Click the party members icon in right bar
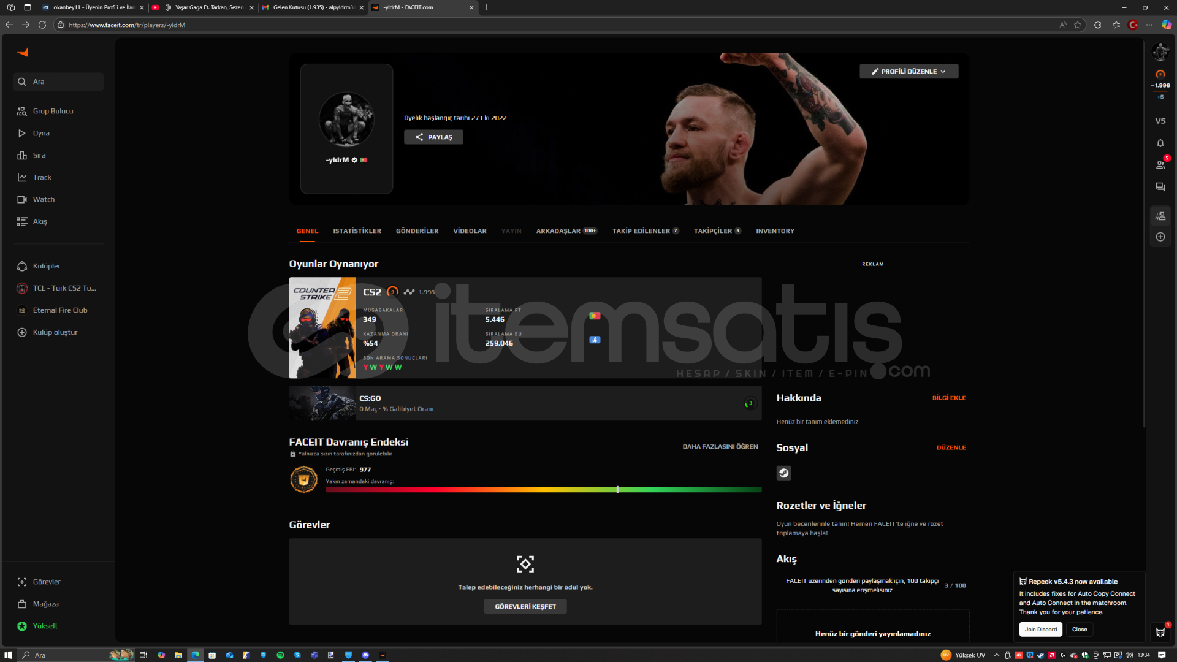The width and height of the screenshot is (1177, 662). 1160,216
